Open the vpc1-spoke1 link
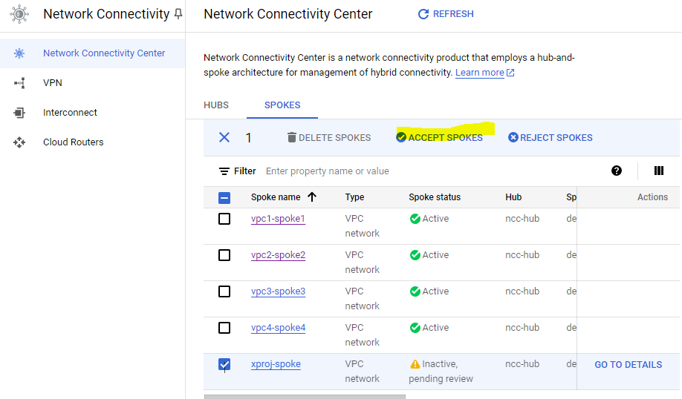Viewport: 682px width, 399px height. [278, 218]
